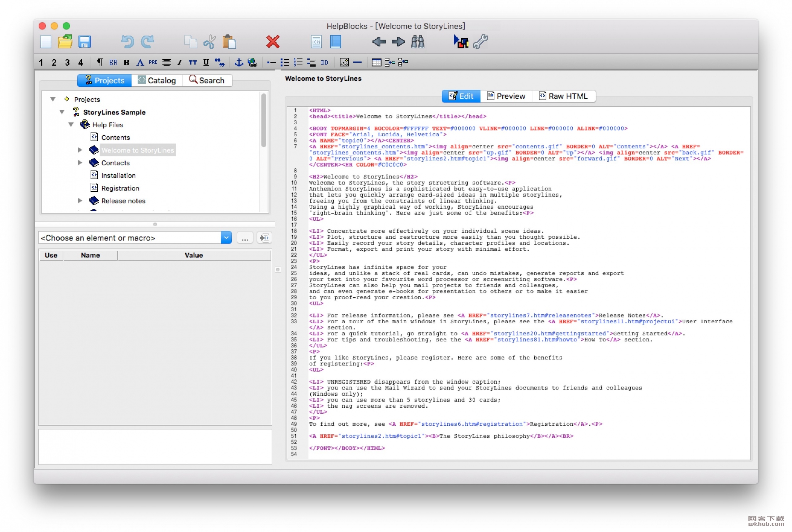Insert quotation marks blockquote icon

point(220,62)
